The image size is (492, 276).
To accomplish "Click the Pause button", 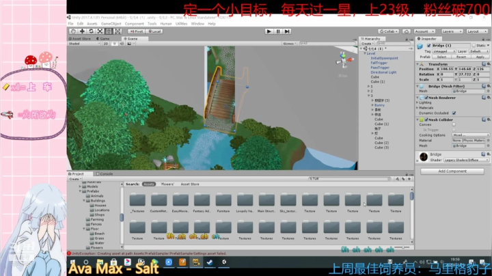I will [278, 31].
